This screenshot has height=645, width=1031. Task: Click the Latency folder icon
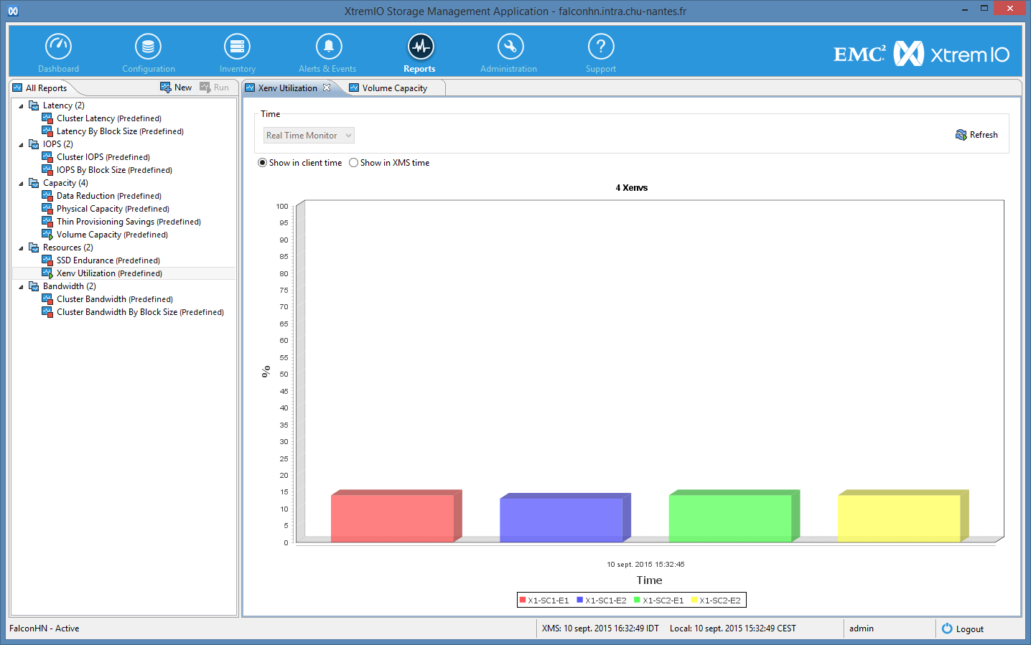pos(34,105)
